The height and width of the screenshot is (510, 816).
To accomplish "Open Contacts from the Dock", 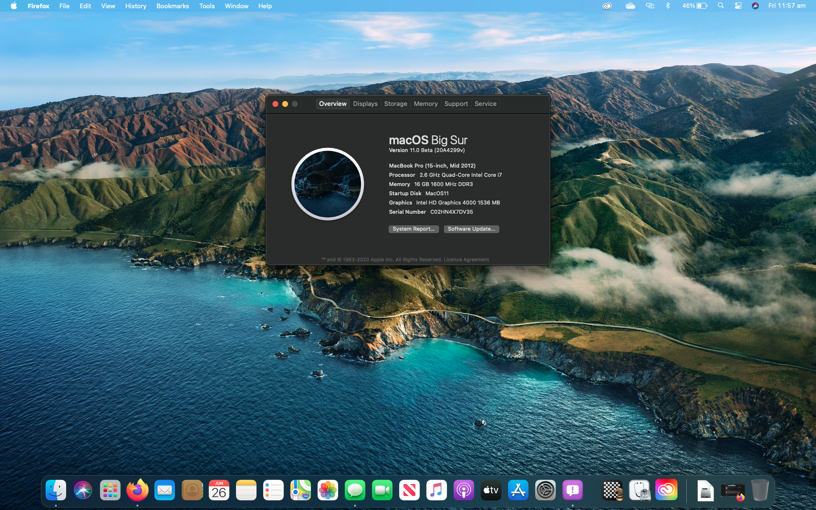I will pos(192,491).
